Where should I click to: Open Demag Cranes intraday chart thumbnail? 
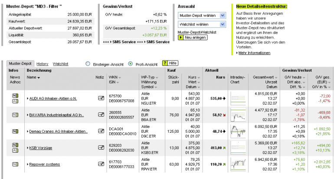[238, 131]
